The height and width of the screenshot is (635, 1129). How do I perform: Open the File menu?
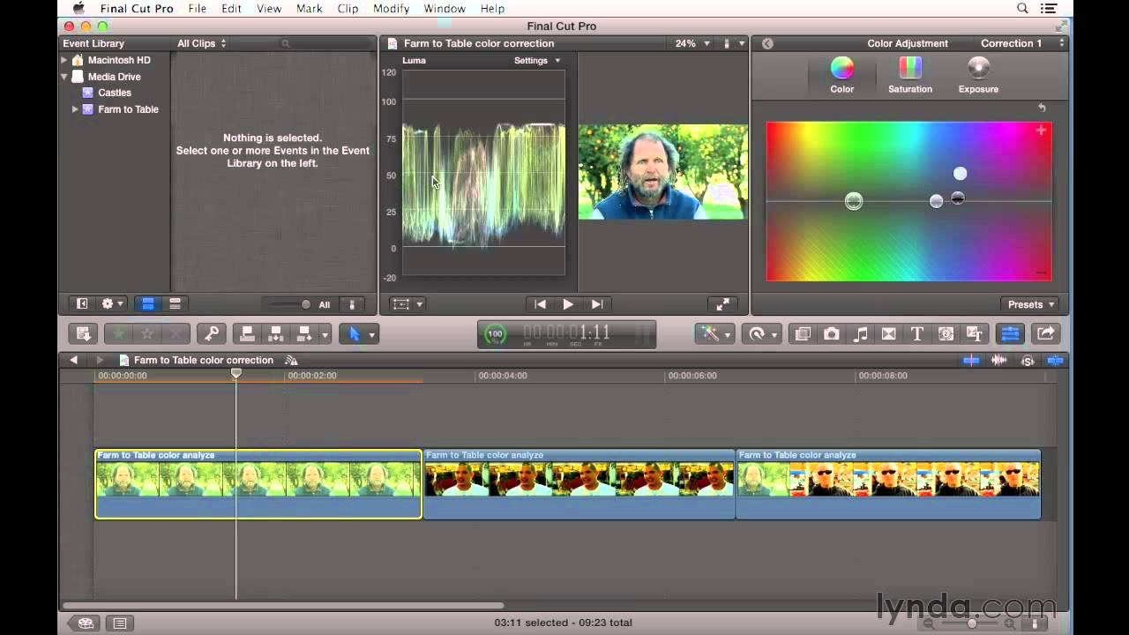197,9
